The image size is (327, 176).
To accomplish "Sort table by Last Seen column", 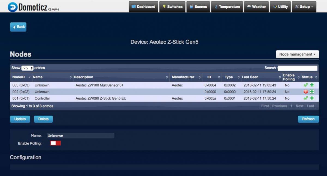I will click(x=261, y=77).
